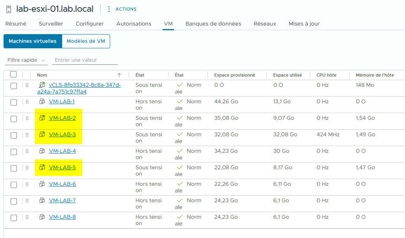Click the sort arrow on the Nom column

pos(118,75)
